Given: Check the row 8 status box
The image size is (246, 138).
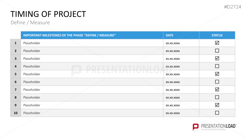Looking at the screenshot, I should [217, 97].
